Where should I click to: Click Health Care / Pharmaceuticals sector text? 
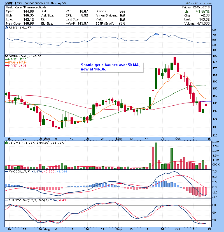[26, 7]
